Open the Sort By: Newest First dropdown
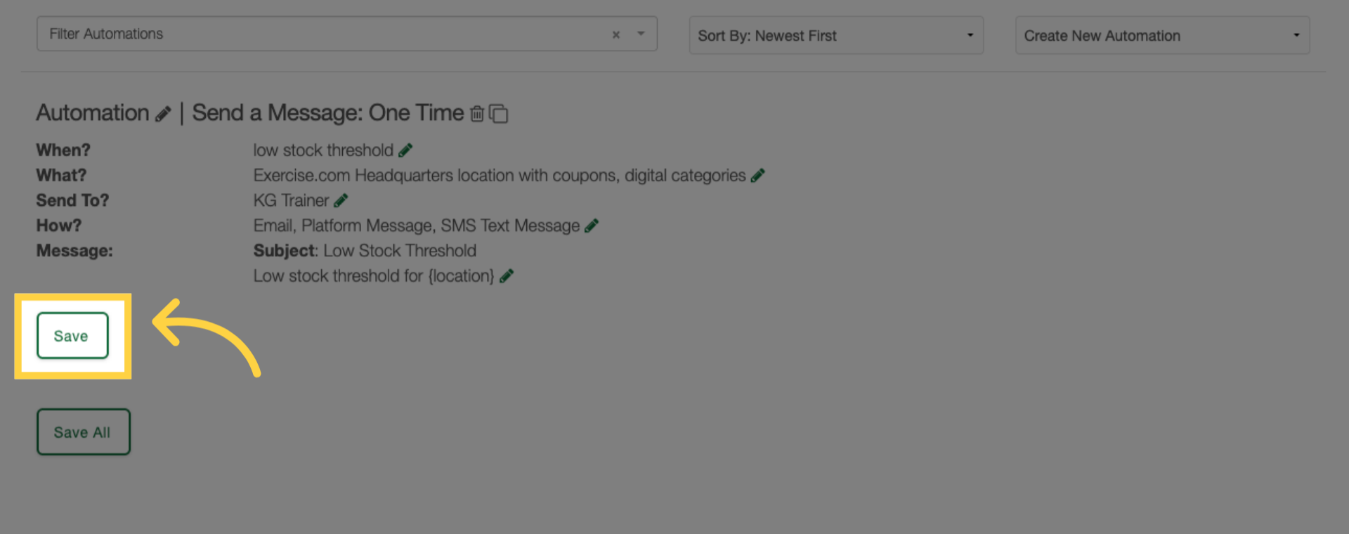The image size is (1349, 534). [836, 35]
